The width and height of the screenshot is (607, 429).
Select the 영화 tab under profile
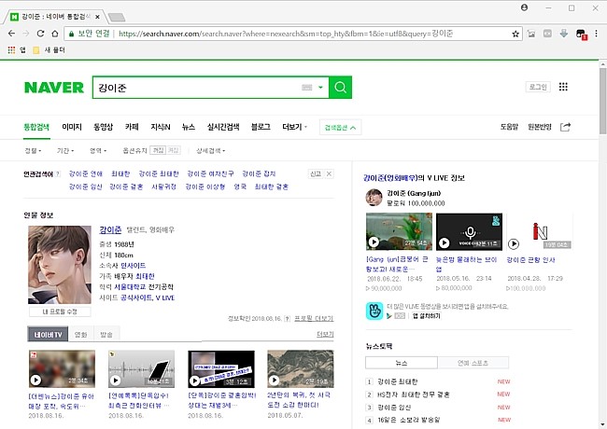(81, 334)
